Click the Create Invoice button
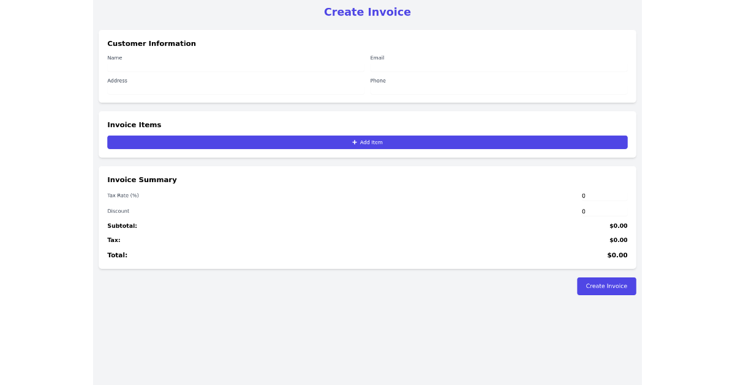Image resolution: width=735 pixels, height=385 pixels. pyautogui.click(x=606, y=286)
